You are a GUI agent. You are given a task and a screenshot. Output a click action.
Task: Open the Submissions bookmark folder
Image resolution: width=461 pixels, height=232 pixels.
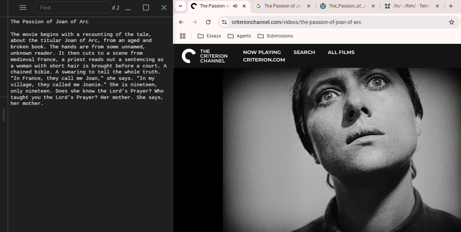275,36
